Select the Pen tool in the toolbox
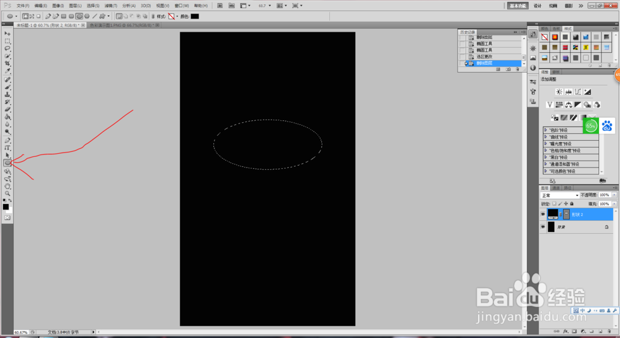620x338 pixels. pos(7,141)
